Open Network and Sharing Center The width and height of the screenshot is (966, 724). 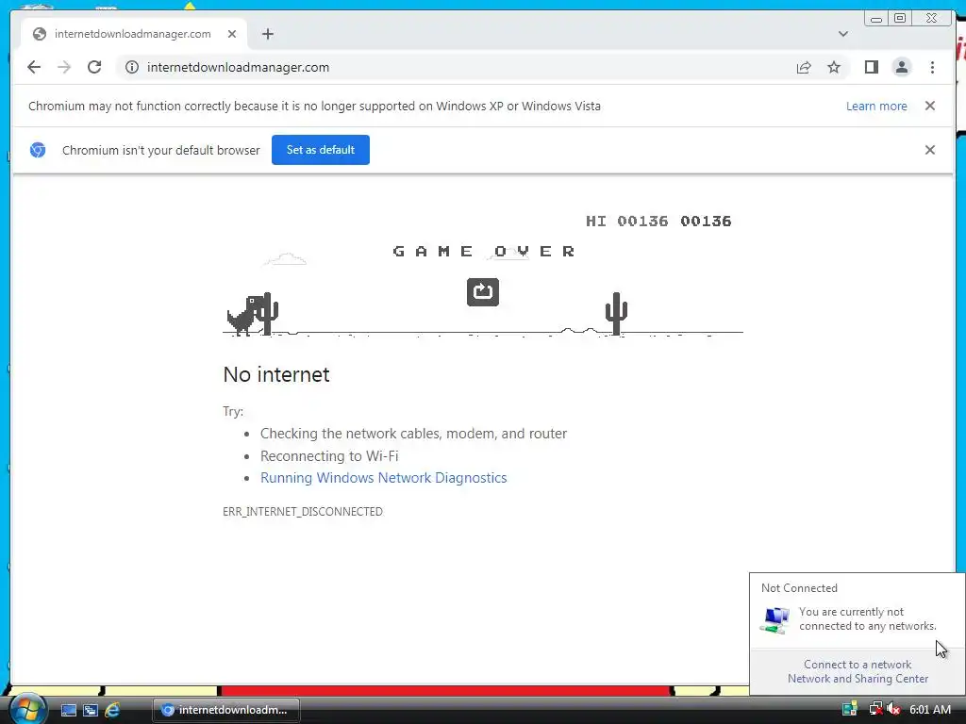coord(858,679)
